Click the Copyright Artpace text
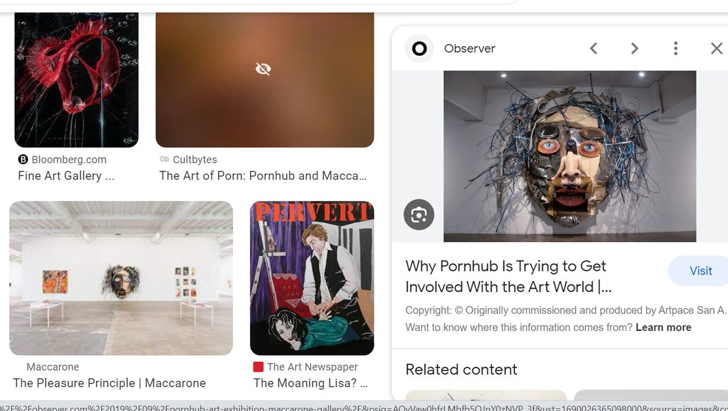Screen dimensions: 728x411 (x=565, y=310)
